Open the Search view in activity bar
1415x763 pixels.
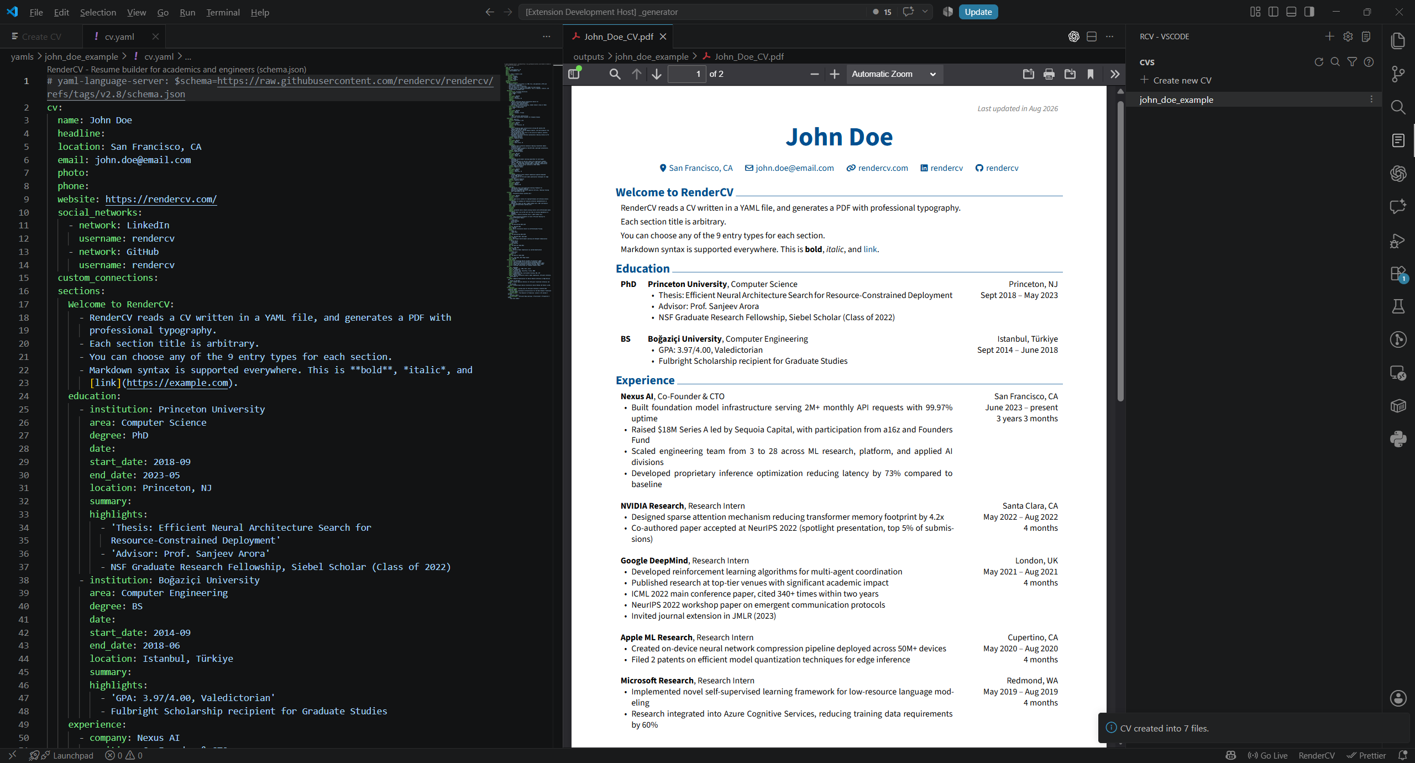1398,107
